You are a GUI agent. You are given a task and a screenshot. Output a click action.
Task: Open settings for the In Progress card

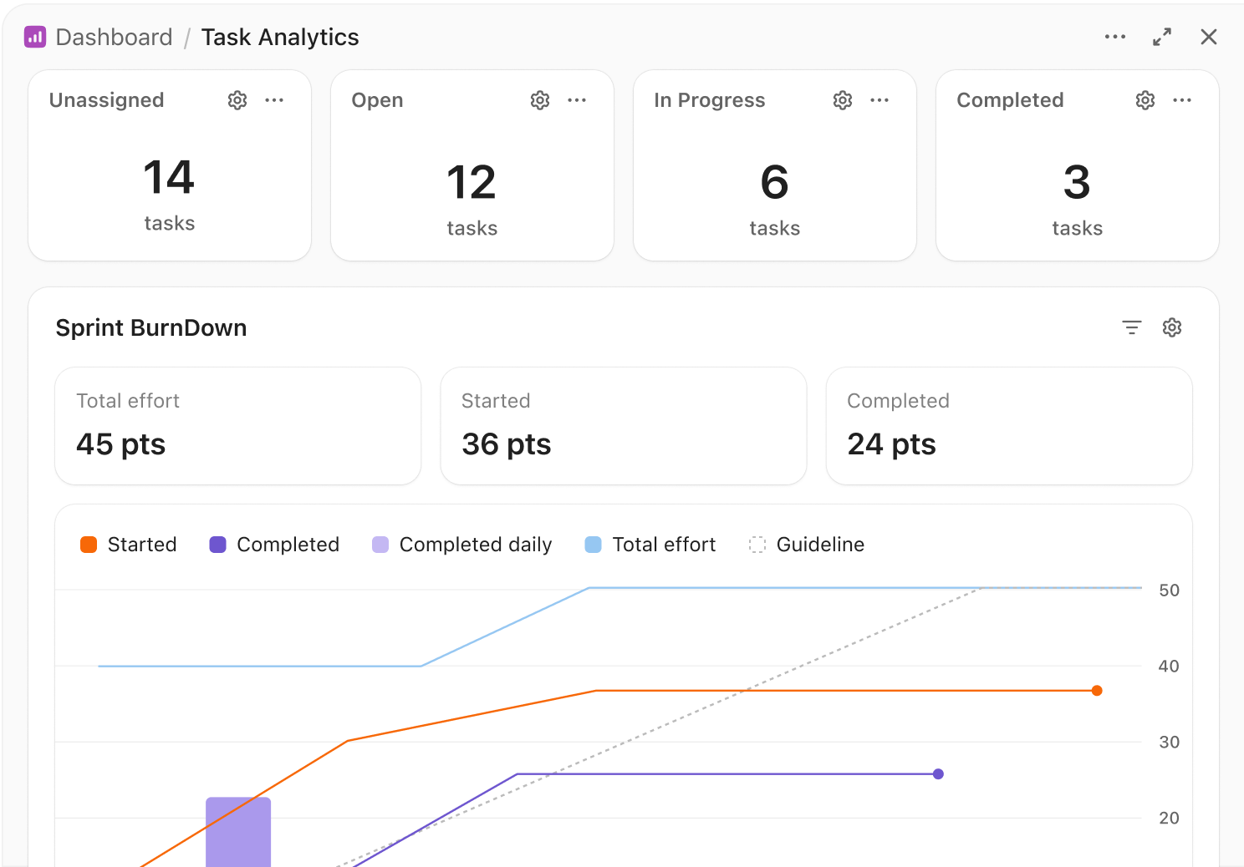click(843, 100)
